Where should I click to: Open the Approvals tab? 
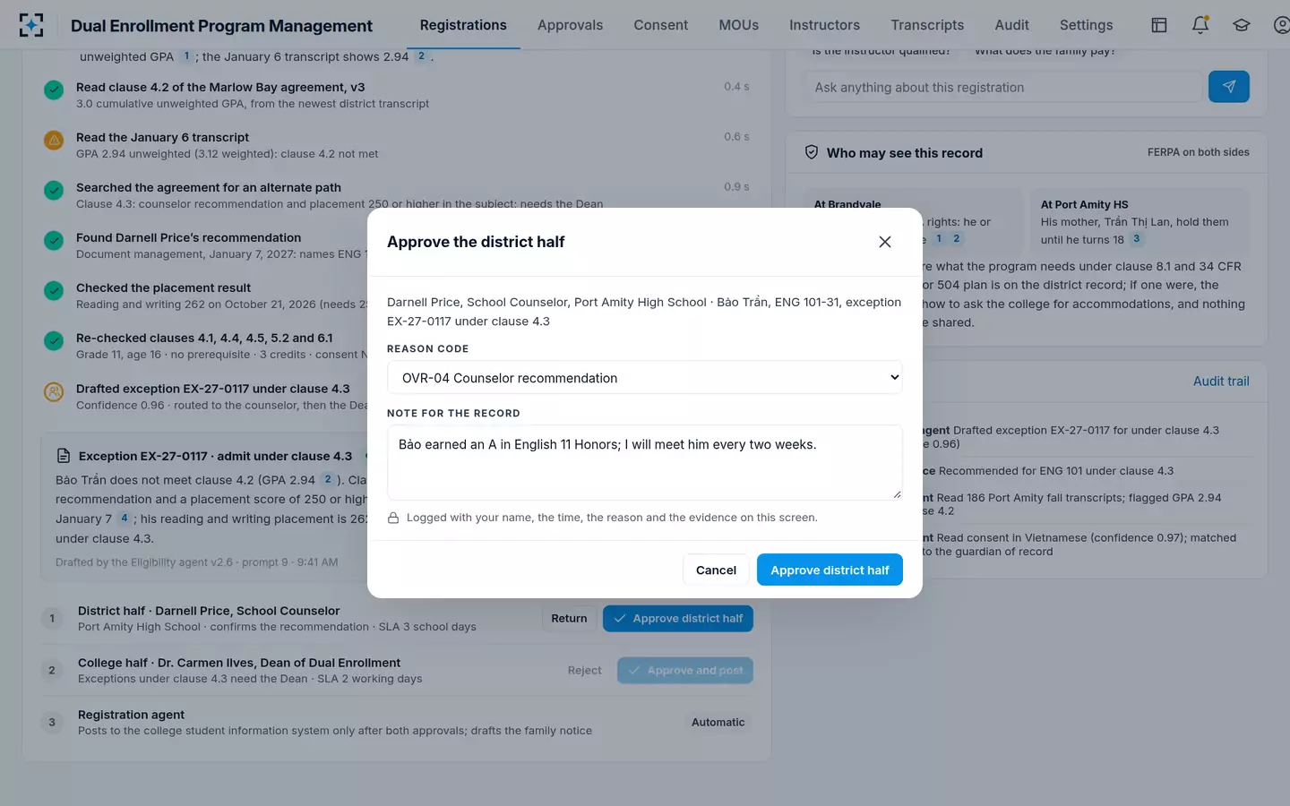tap(570, 25)
